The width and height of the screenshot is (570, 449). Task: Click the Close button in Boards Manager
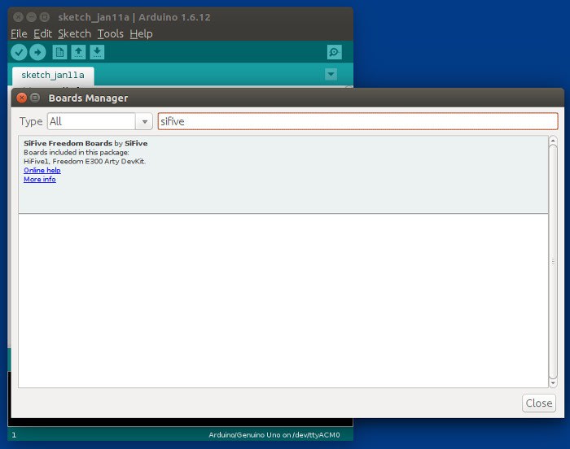[x=539, y=403]
